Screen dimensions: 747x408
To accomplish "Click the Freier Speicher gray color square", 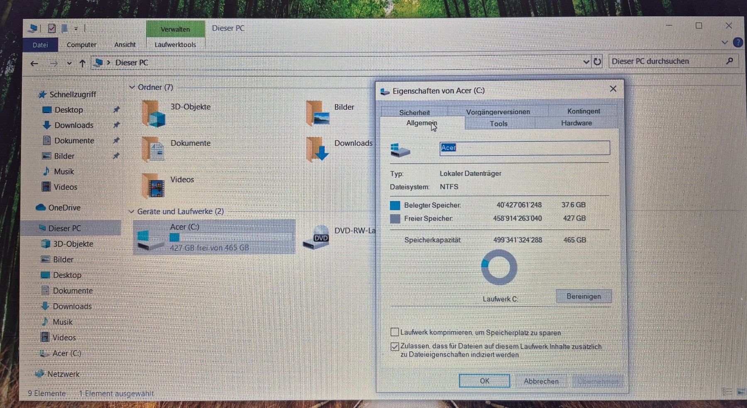I will (395, 219).
